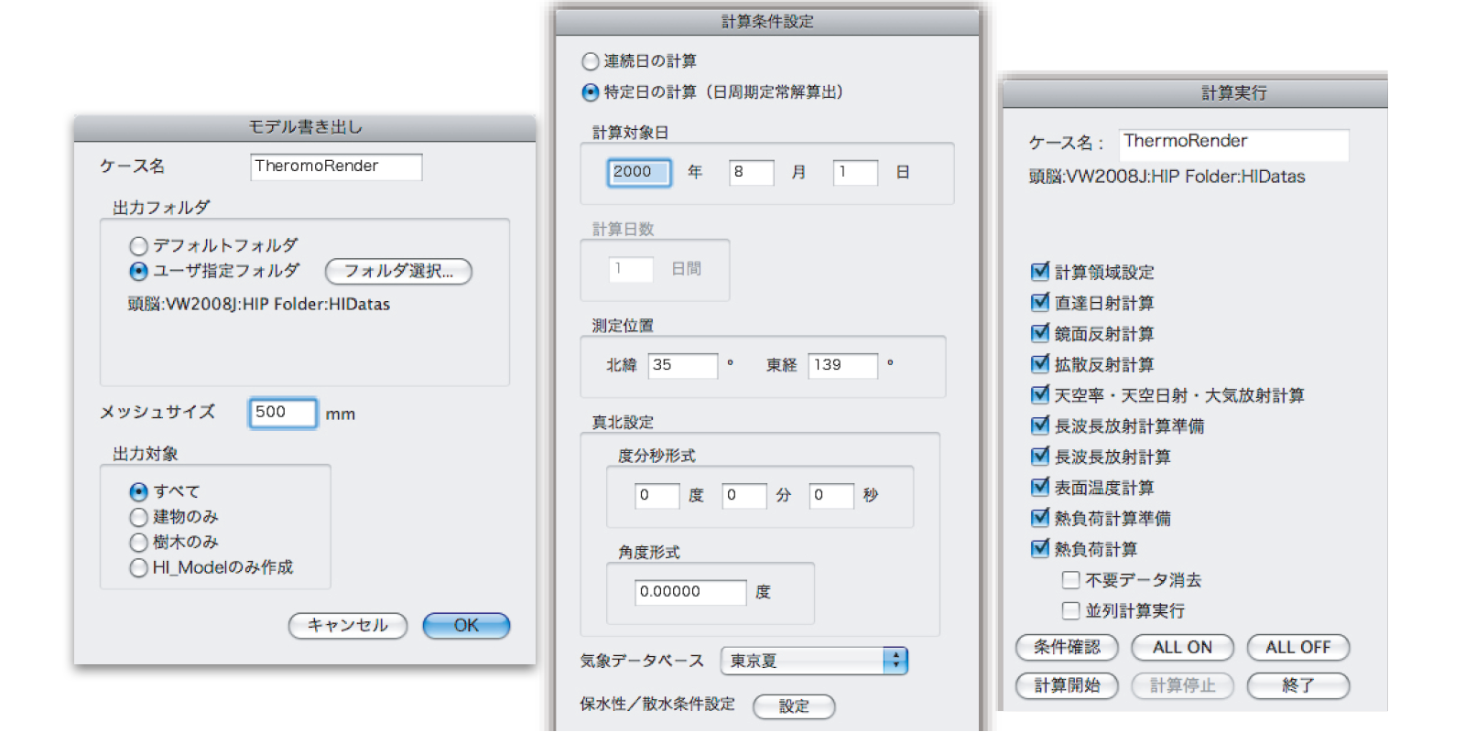Click the フォルダ選択... button
This screenshot has width=1465, height=732.
coord(398,272)
